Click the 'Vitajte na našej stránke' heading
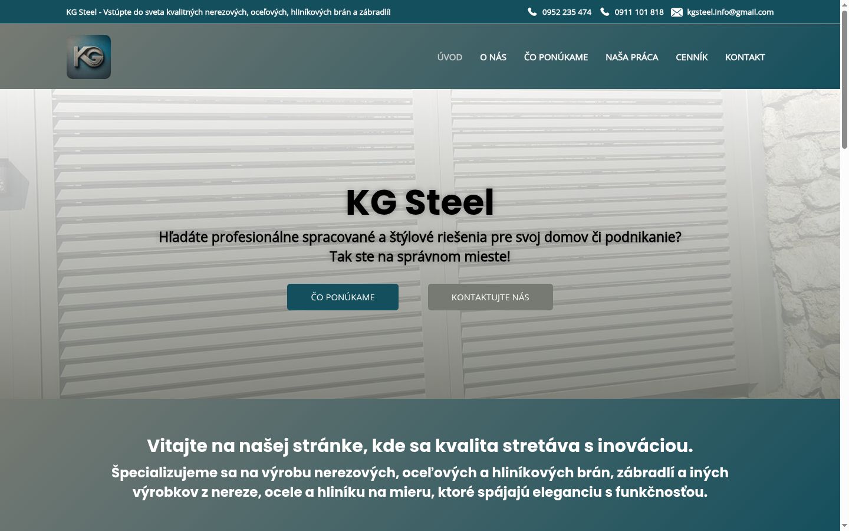The width and height of the screenshot is (849, 531). [x=420, y=445]
